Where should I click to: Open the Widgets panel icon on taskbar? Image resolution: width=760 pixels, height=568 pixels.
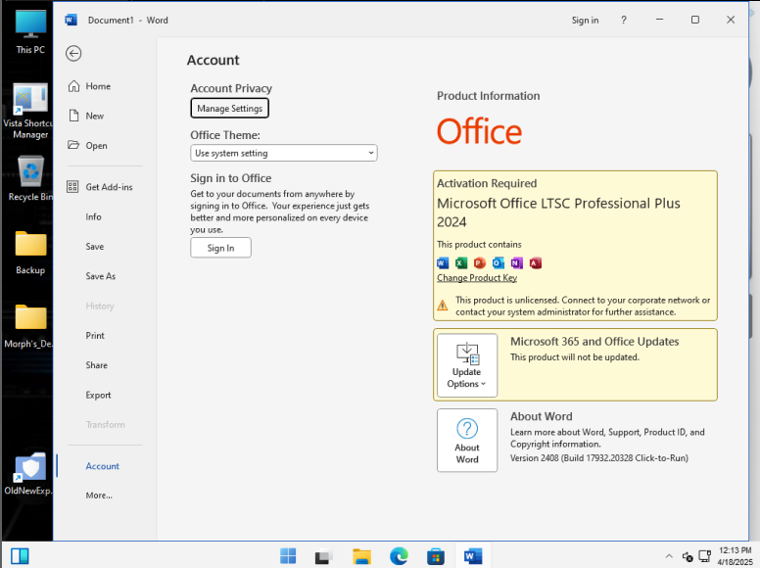click(20, 556)
